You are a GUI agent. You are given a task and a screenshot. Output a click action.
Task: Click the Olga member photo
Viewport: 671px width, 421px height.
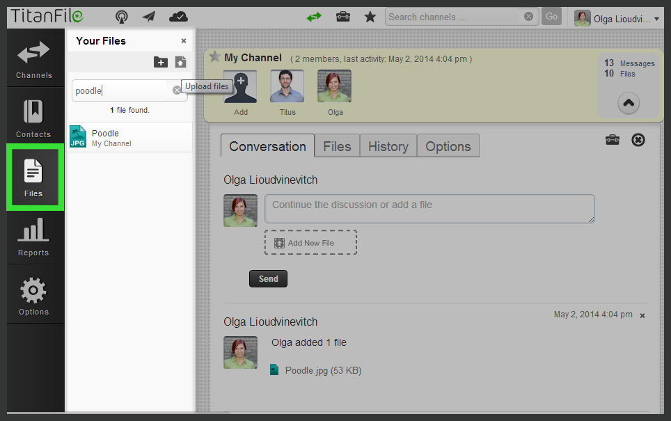334,86
